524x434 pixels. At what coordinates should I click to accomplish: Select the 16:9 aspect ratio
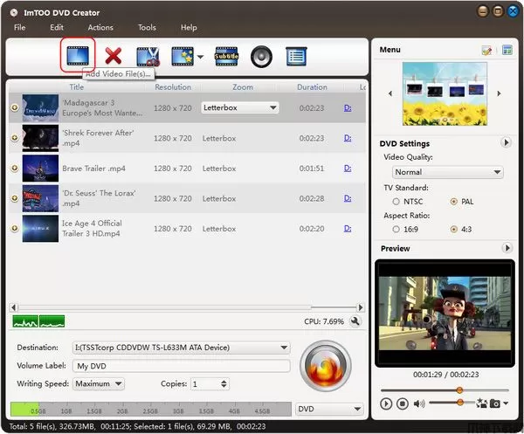[x=396, y=230]
